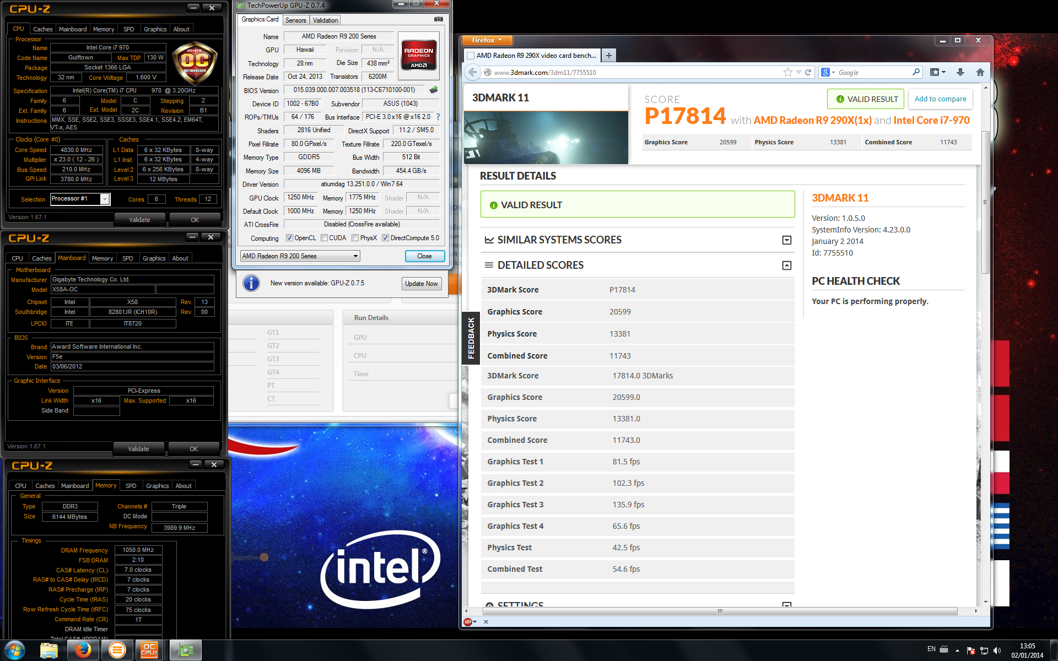The height and width of the screenshot is (661, 1058).
Task: Open the Caches tab in the top CPU-Z window
Action: tap(42, 29)
